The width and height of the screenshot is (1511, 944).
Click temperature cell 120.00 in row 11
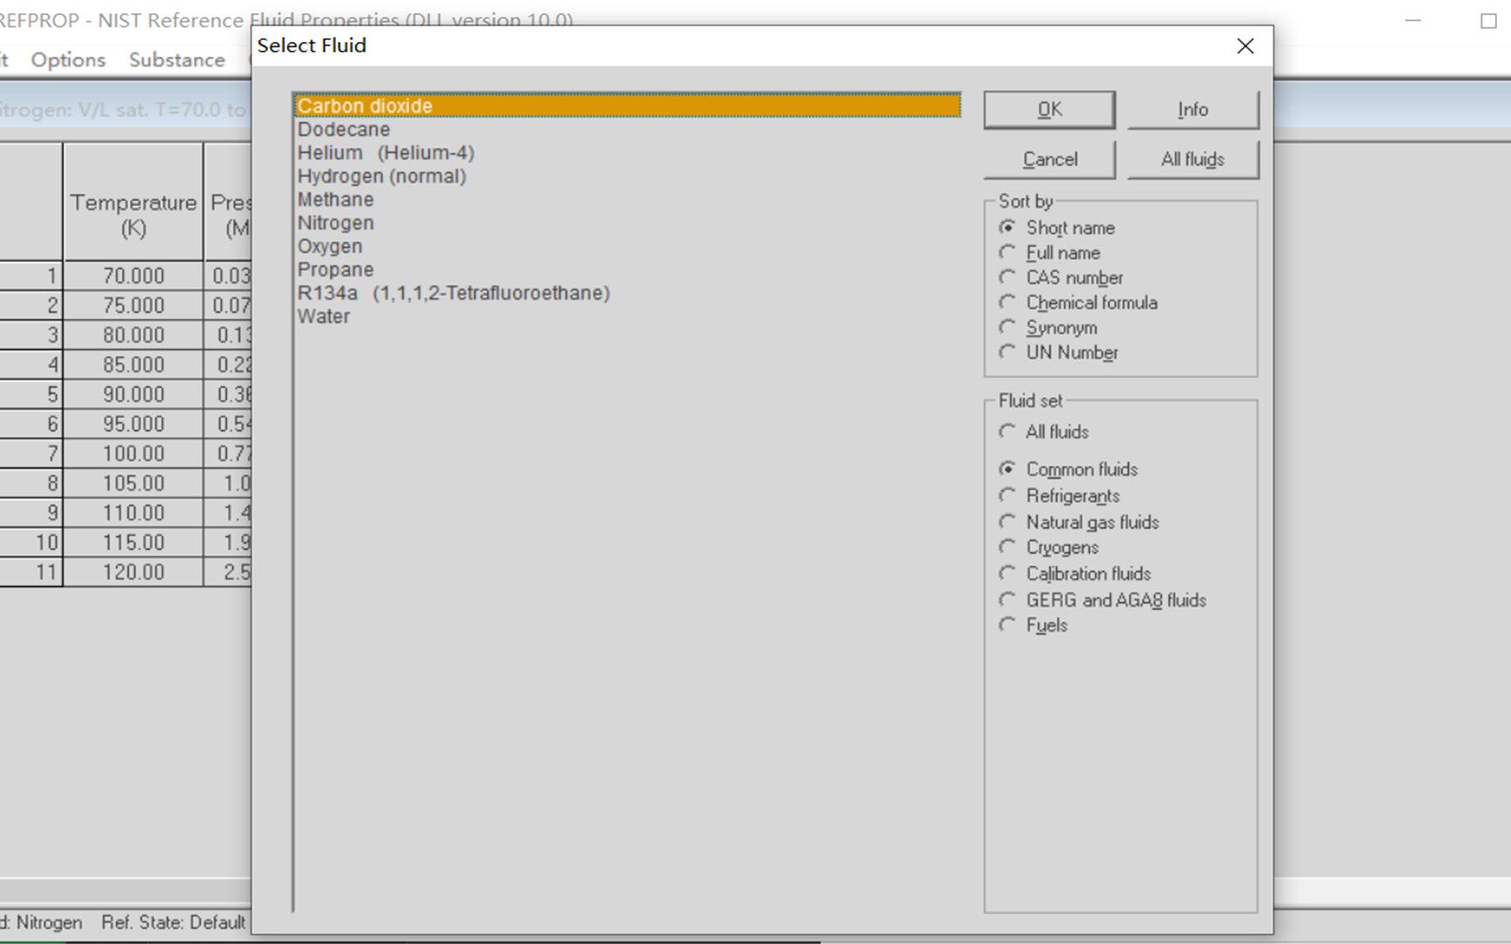[x=133, y=573]
